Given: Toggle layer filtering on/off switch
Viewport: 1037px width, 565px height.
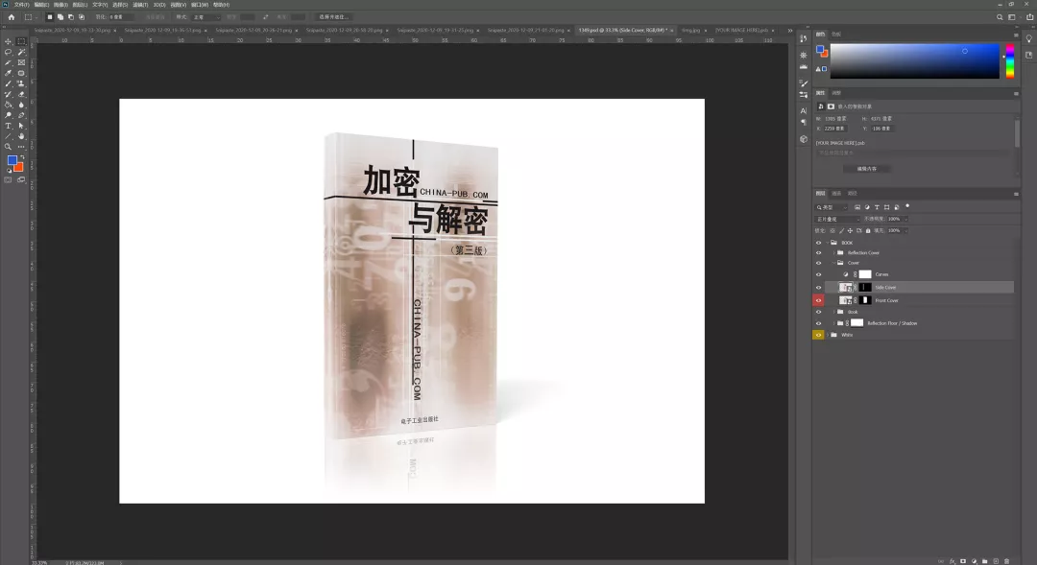Looking at the screenshot, I should (907, 206).
